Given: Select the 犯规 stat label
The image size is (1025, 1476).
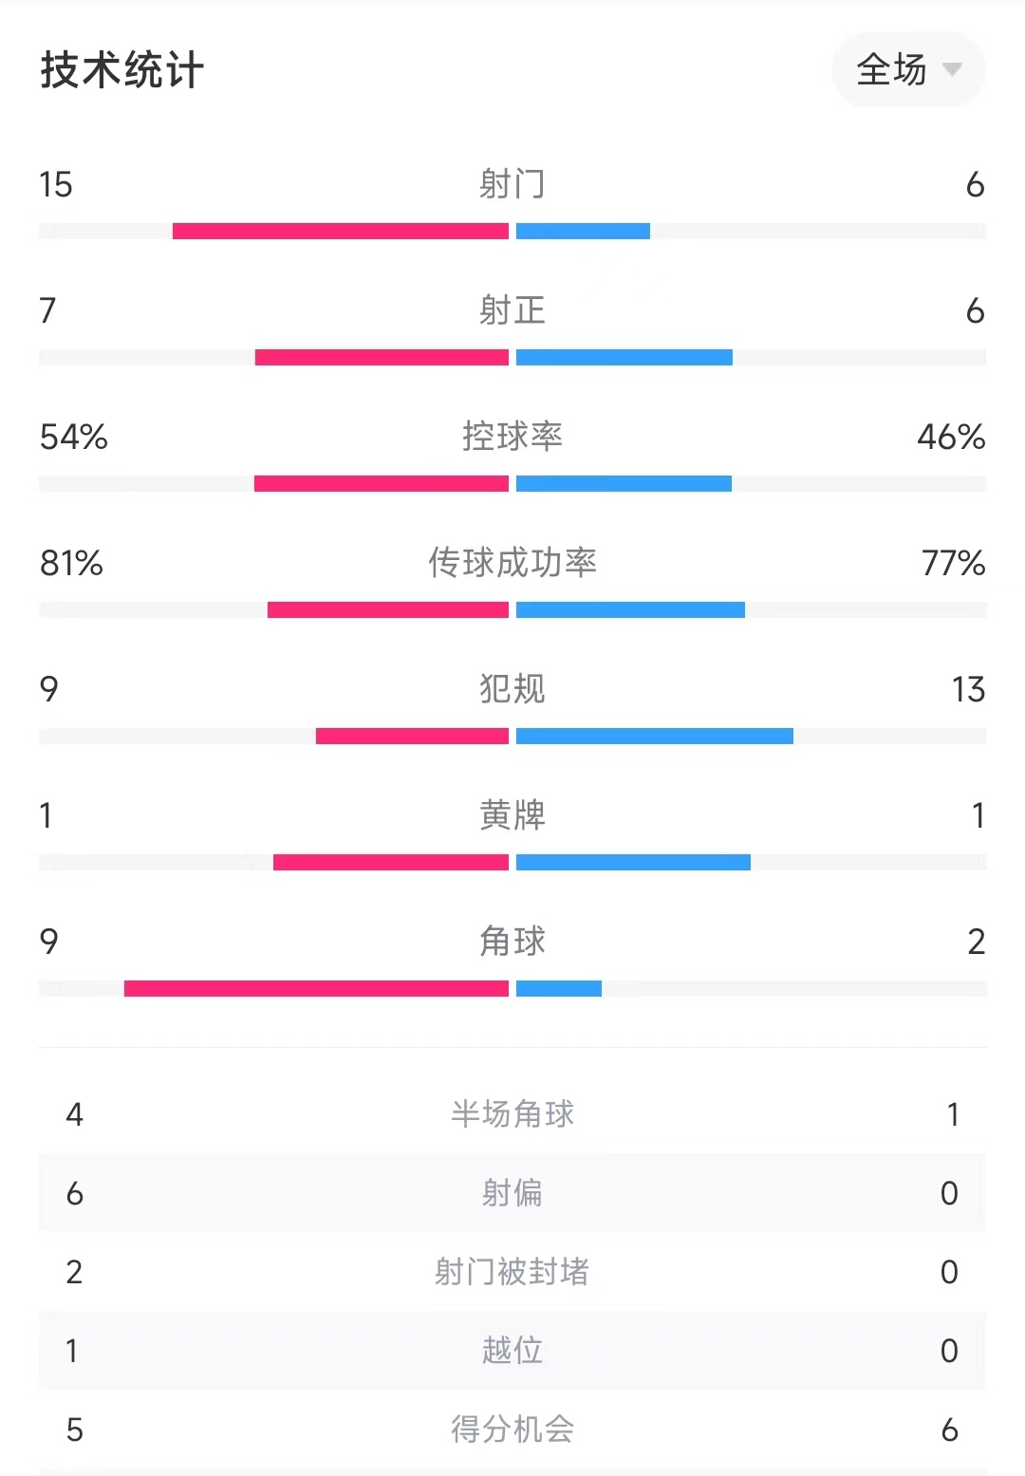Looking at the screenshot, I should 512,689.
